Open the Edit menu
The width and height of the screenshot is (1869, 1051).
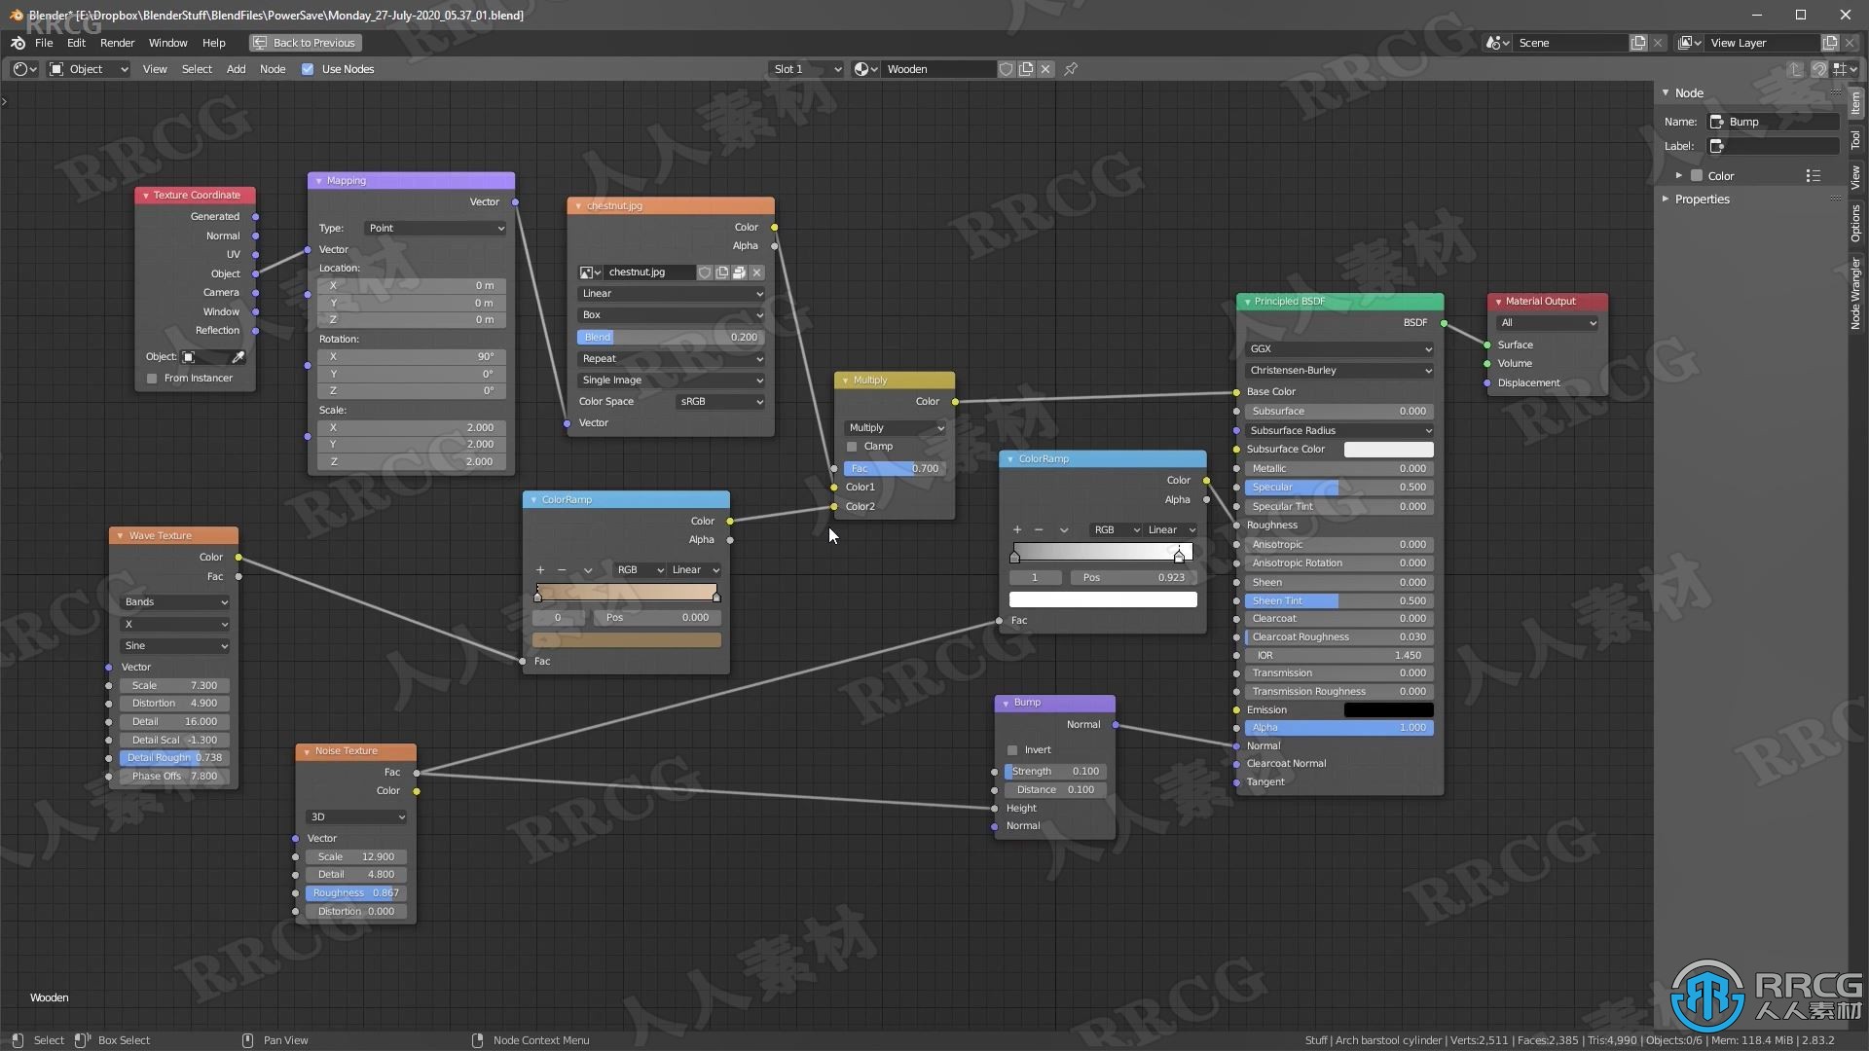76,43
